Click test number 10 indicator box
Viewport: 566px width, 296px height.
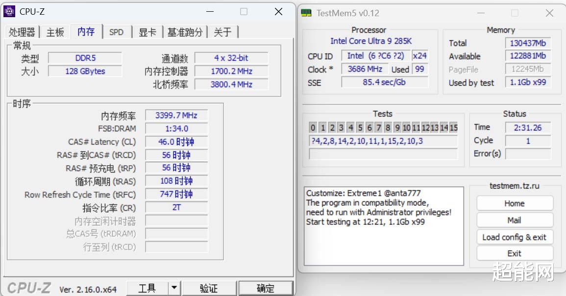point(407,127)
